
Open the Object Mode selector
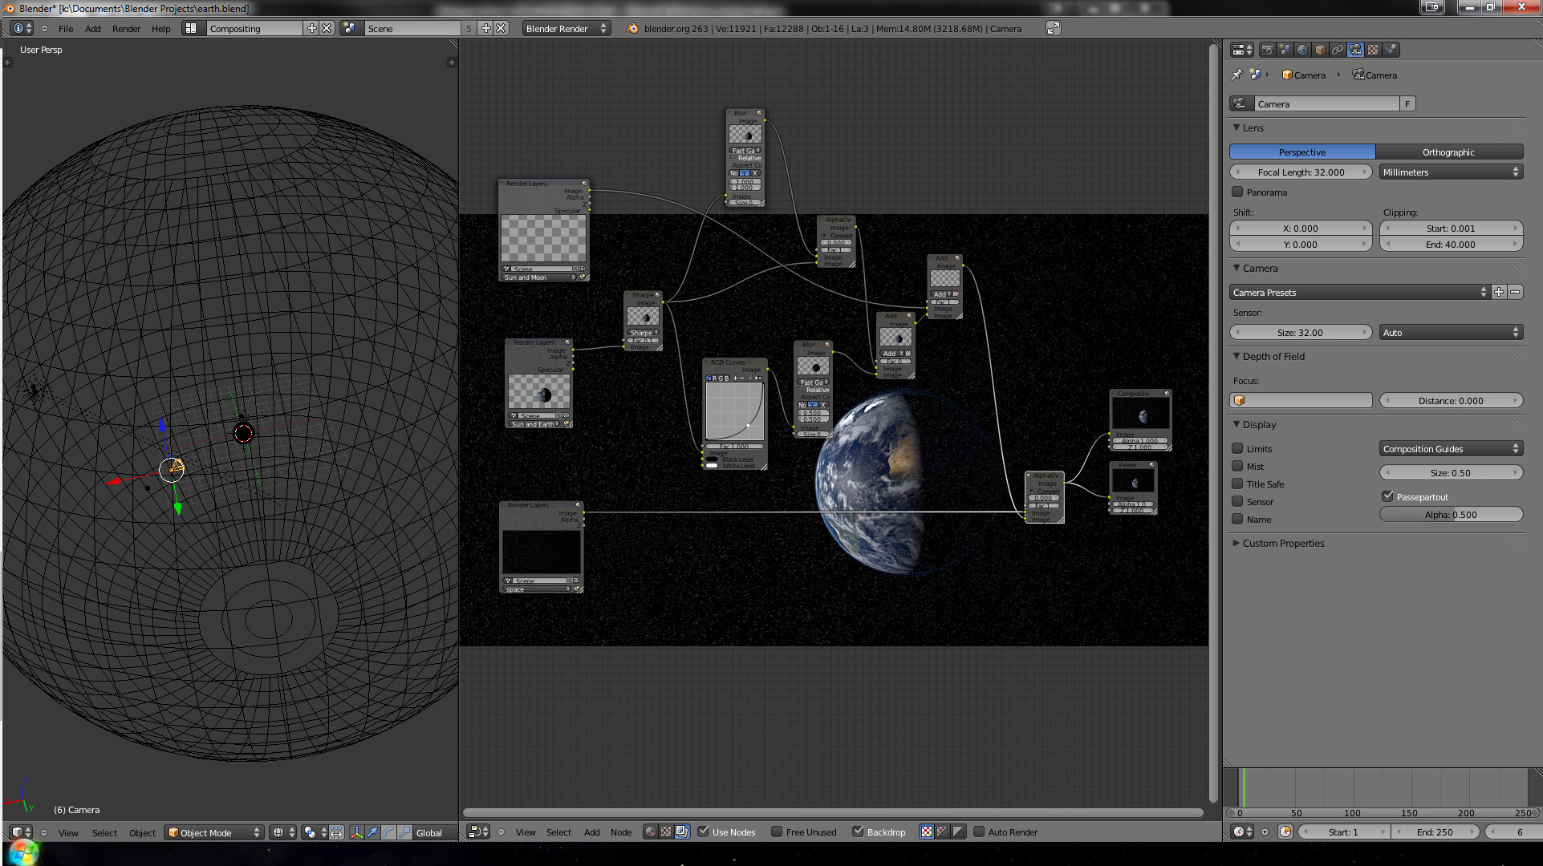click(x=214, y=832)
